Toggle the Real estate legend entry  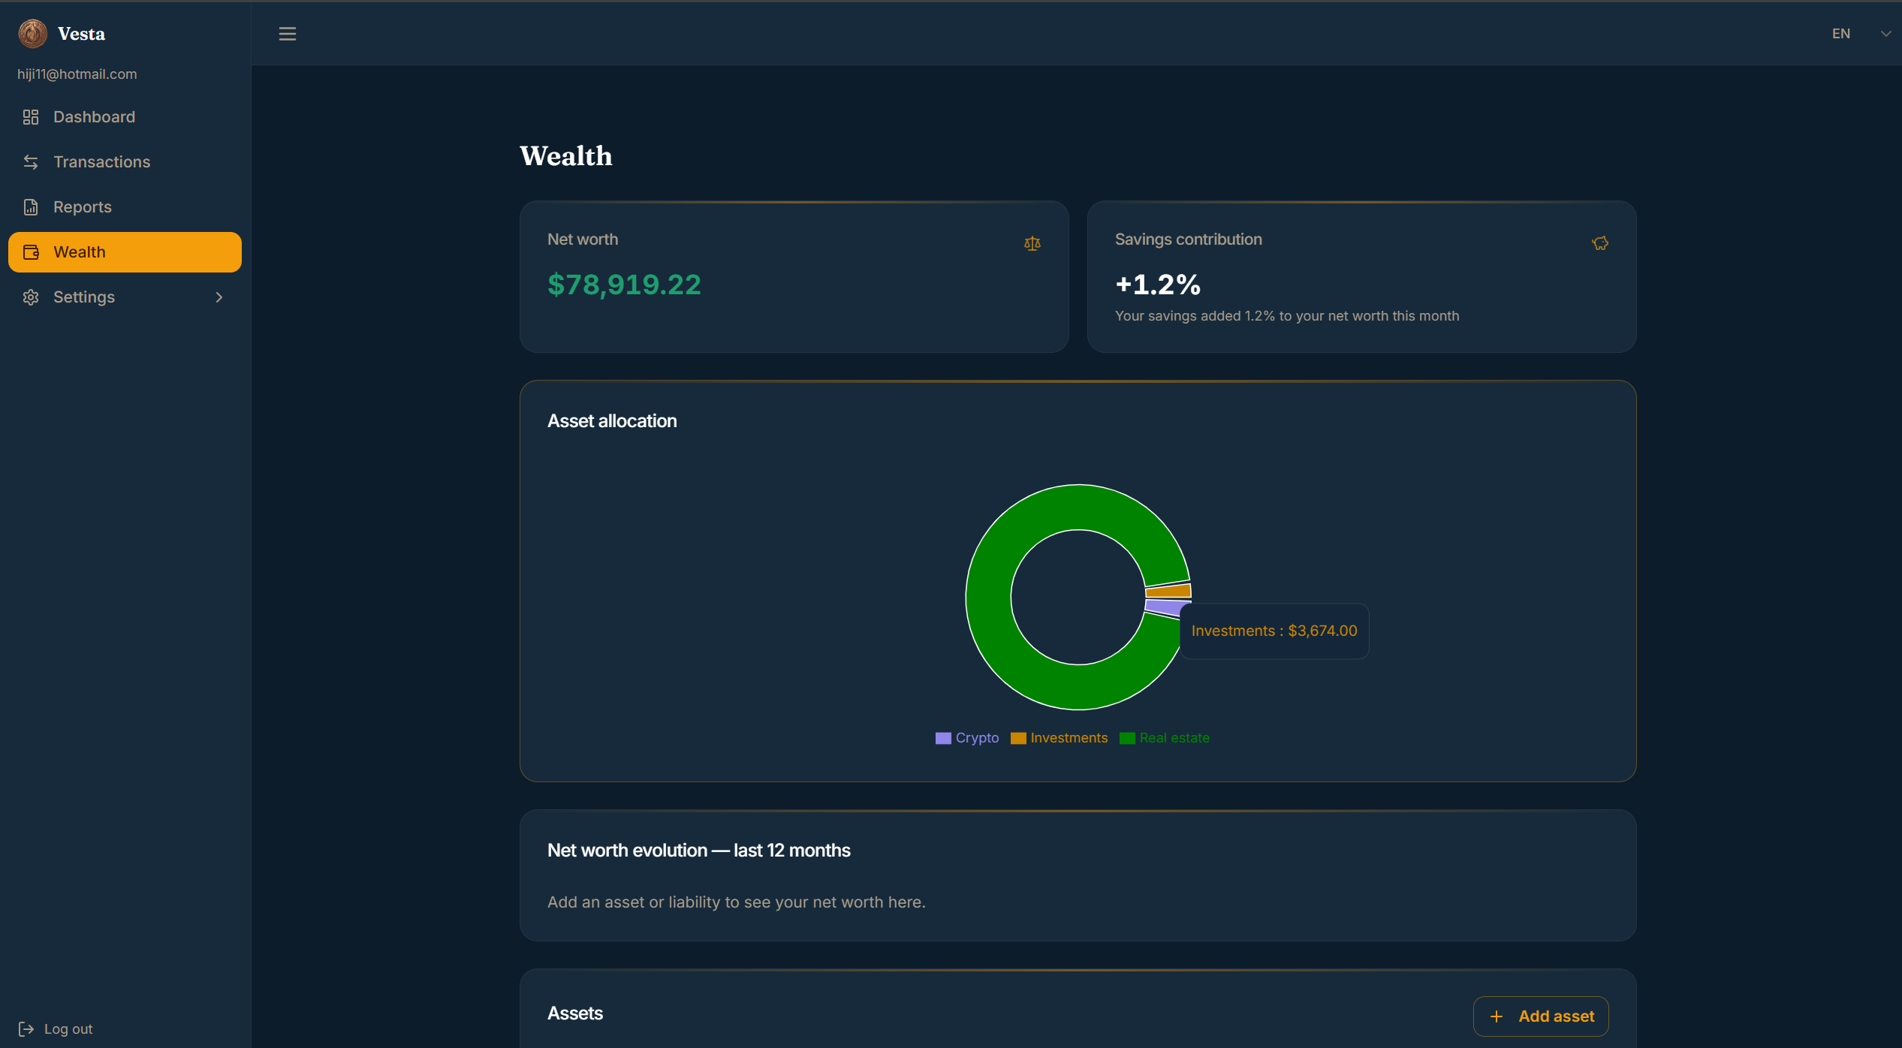1165,738
